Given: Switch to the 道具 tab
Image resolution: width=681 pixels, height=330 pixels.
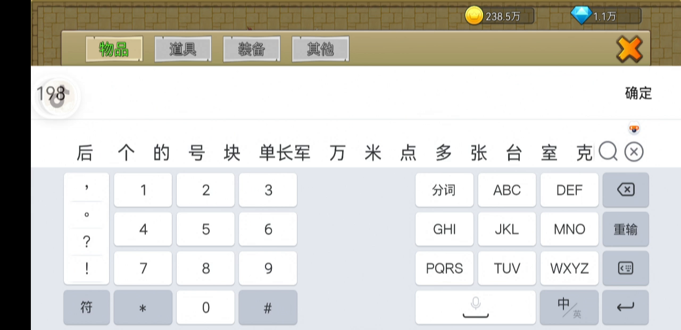Looking at the screenshot, I should click(x=182, y=49).
